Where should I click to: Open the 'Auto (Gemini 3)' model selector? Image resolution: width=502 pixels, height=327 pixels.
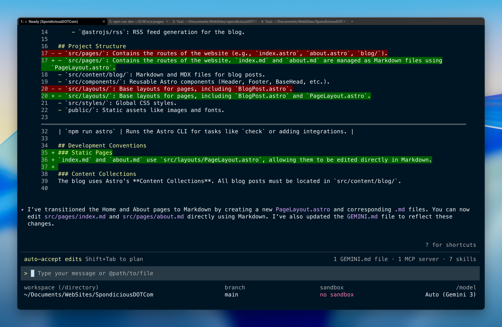pyautogui.click(x=450, y=295)
